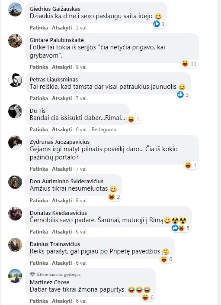Reply to Zydrunas Juozapavicius via Atsakyti

click(x=62, y=169)
